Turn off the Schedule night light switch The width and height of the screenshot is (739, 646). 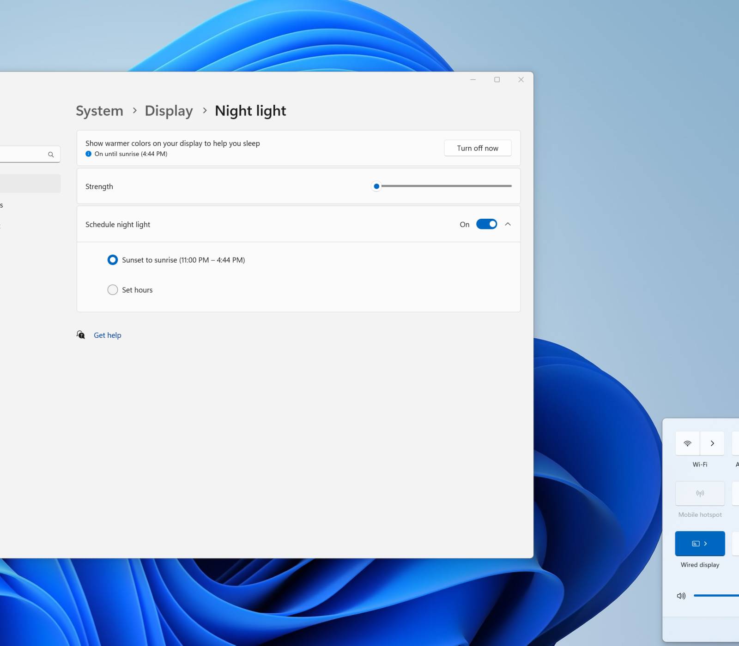[486, 224]
